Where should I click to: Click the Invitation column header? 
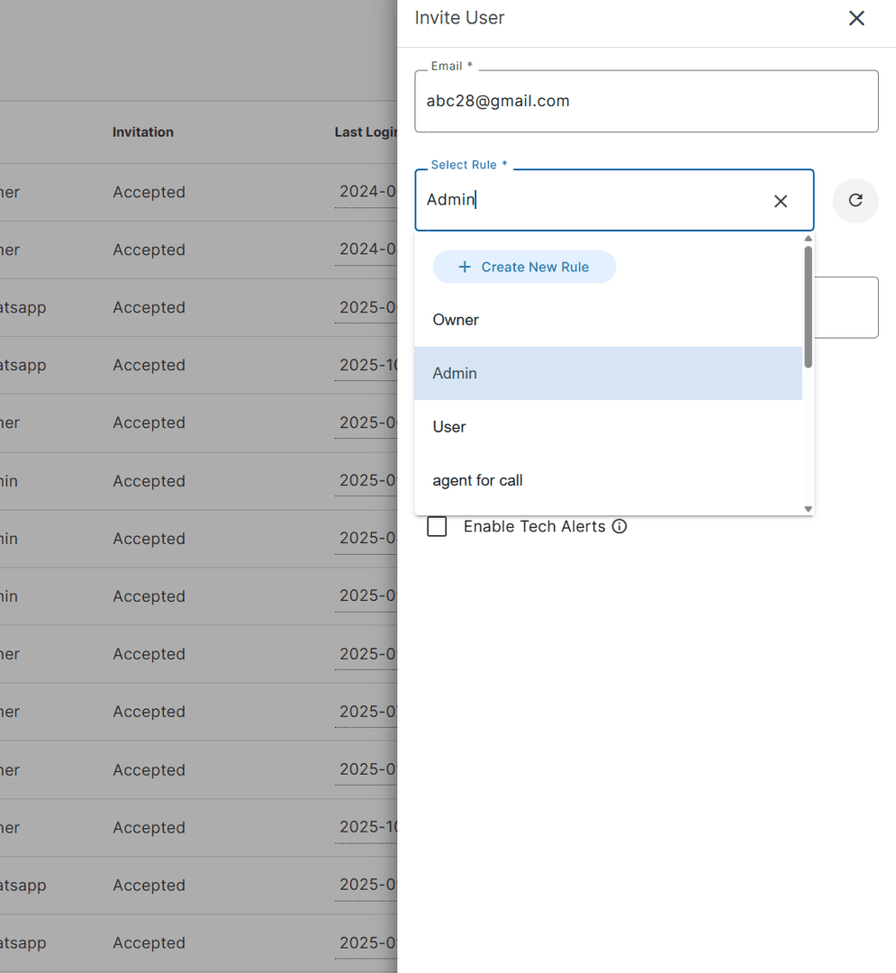tap(143, 132)
